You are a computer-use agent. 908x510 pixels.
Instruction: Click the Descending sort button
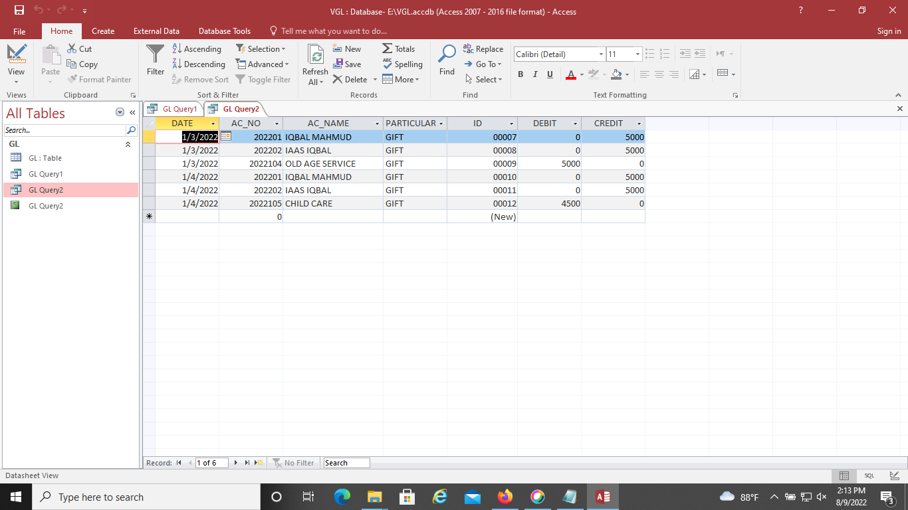[x=199, y=64]
